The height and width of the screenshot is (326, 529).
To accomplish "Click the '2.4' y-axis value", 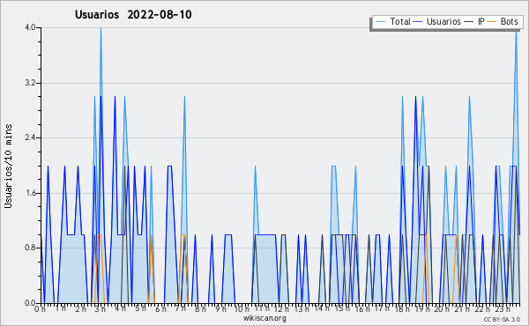I will pyautogui.click(x=30, y=137).
